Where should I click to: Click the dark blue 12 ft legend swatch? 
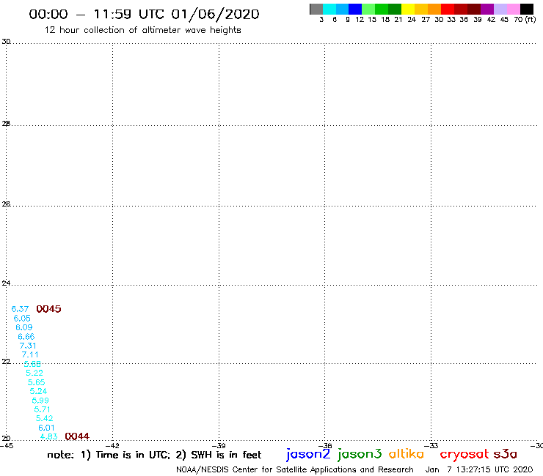click(x=355, y=9)
